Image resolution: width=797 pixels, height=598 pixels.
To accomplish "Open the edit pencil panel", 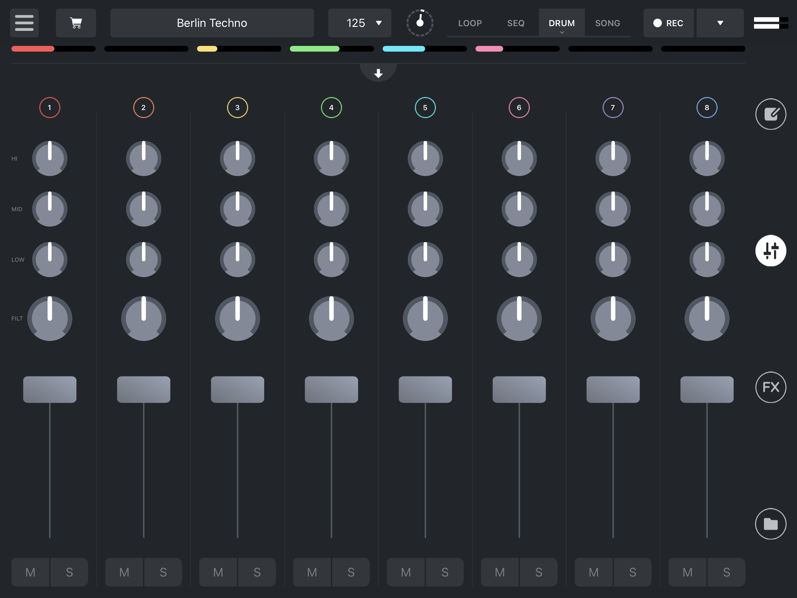I will point(770,114).
